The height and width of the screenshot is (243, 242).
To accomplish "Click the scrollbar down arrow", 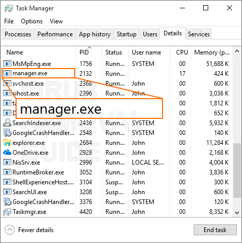I will pyautogui.click(x=237, y=212).
